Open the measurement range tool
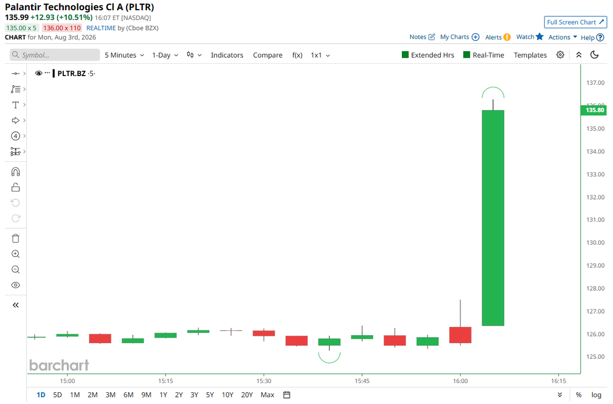Image resolution: width=613 pixels, height=404 pixels. [x=15, y=152]
